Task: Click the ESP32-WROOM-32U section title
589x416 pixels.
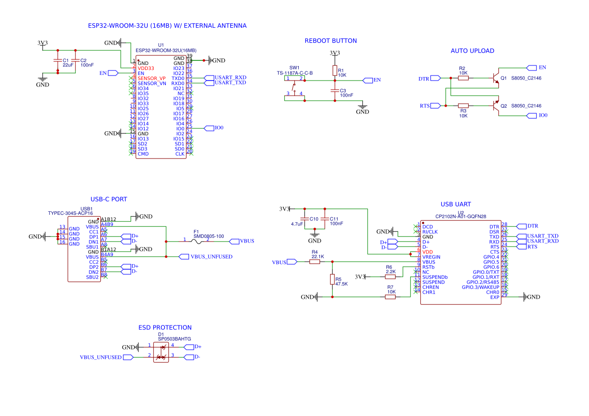Action: [x=167, y=26]
